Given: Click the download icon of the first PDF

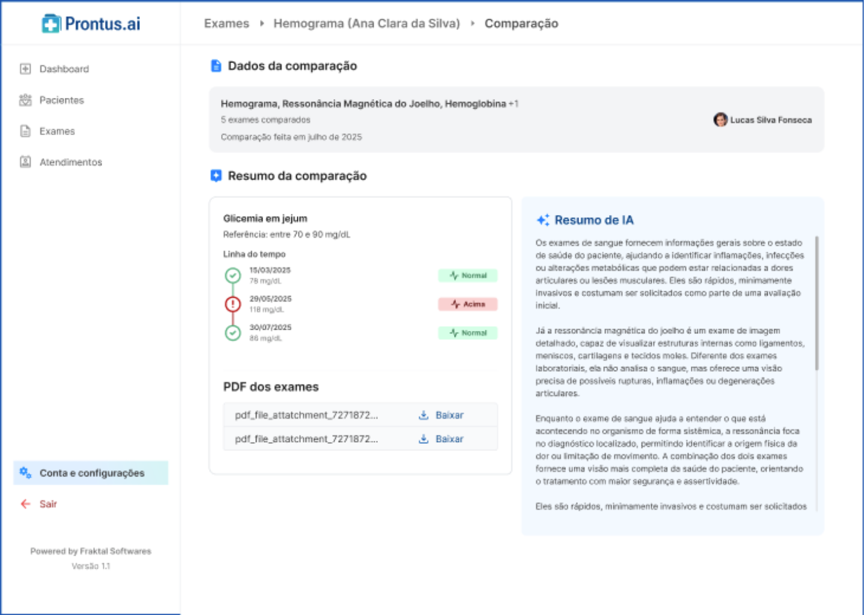Looking at the screenshot, I should click(x=423, y=415).
